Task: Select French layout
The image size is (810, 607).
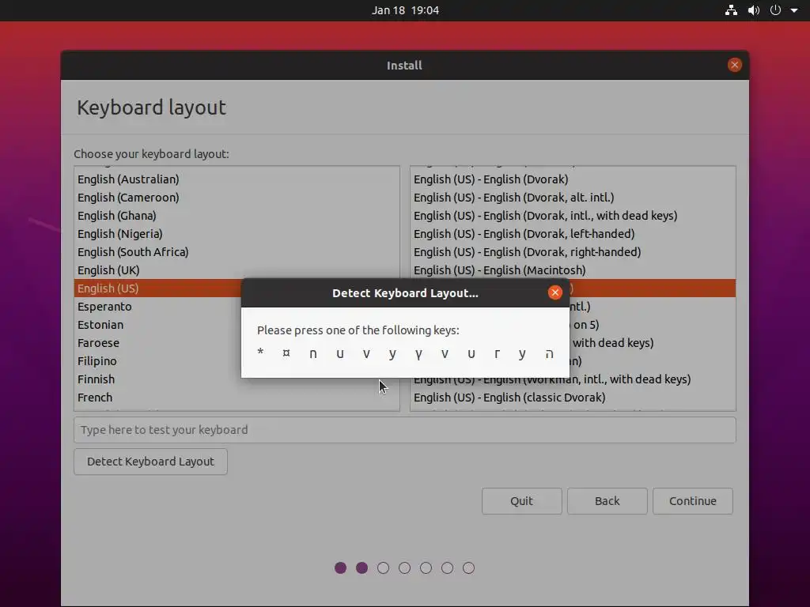Action: click(x=237, y=398)
